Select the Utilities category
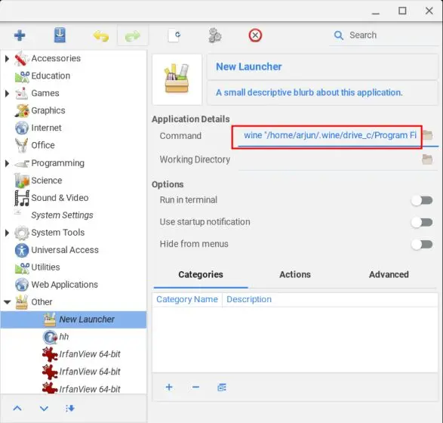Image resolution: width=443 pixels, height=423 pixels. (45, 267)
